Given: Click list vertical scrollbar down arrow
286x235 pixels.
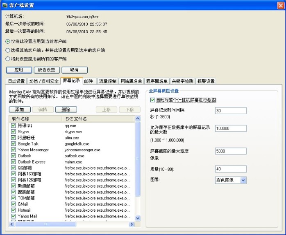Looking at the screenshot, I should 138,218.
